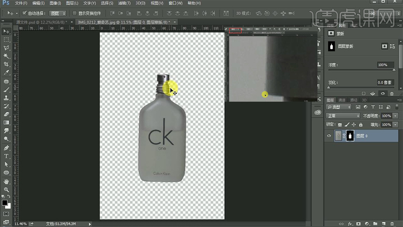Select the Horizontal Type tool

(x=6, y=156)
